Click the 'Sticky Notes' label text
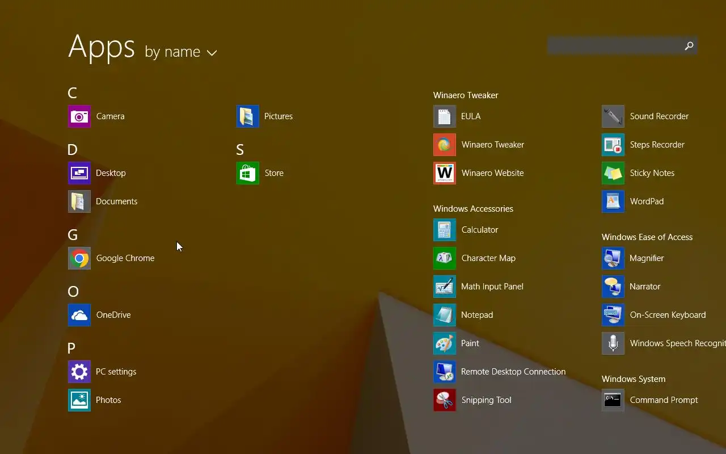The height and width of the screenshot is (454, 726). click(x=652, y=173)
